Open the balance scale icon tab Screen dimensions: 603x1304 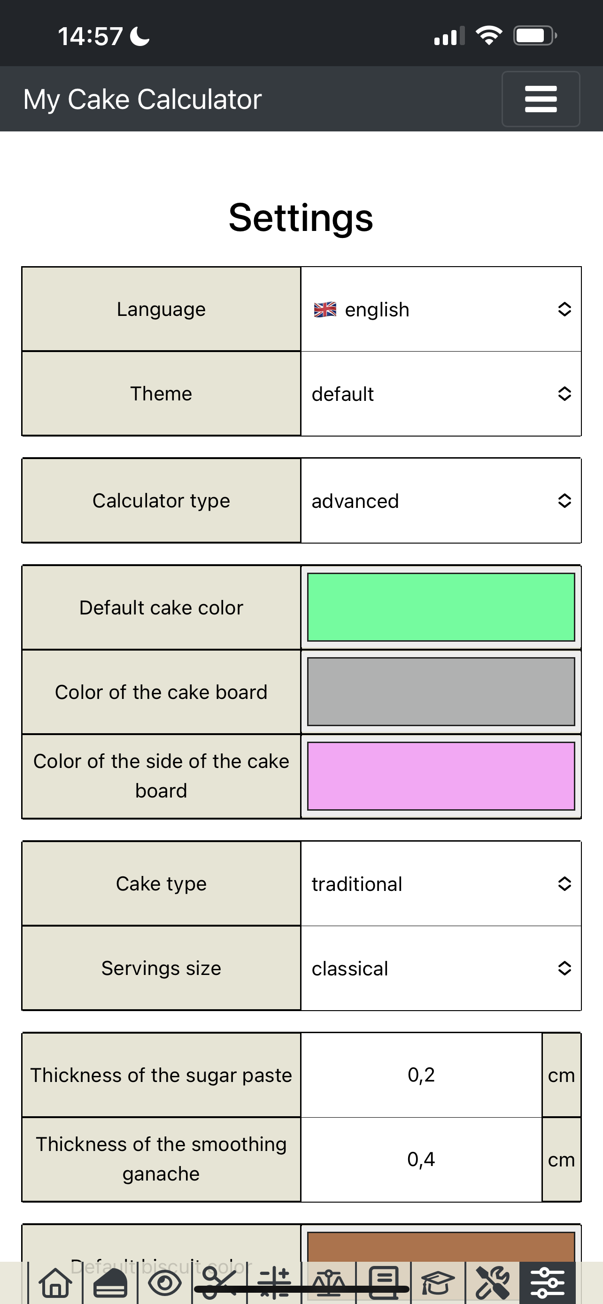click(329, 1283)
